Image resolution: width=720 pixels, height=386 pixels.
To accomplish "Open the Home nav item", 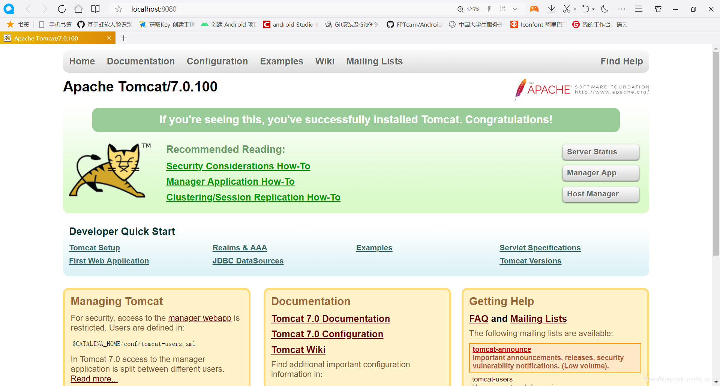I will pos(82,61).
